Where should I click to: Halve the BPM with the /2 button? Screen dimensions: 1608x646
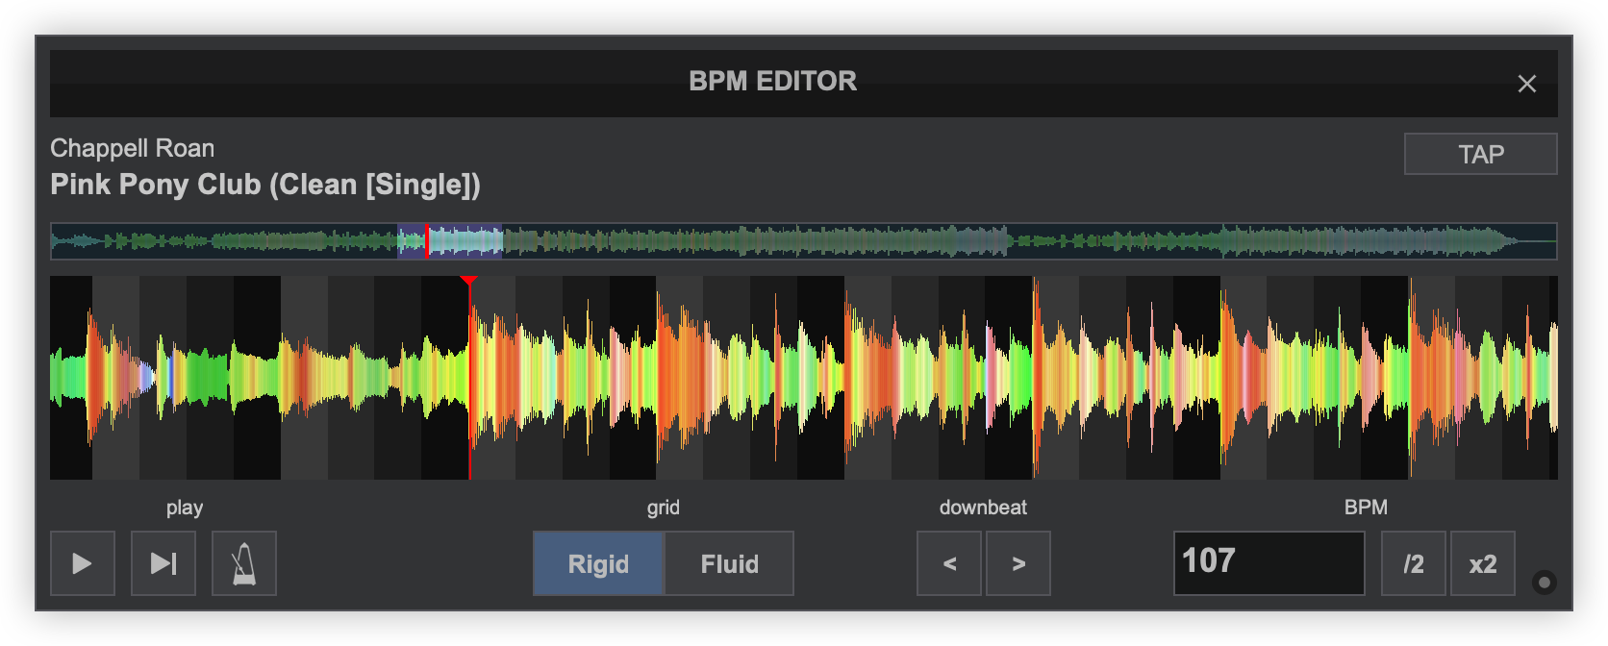point(1413,563)
